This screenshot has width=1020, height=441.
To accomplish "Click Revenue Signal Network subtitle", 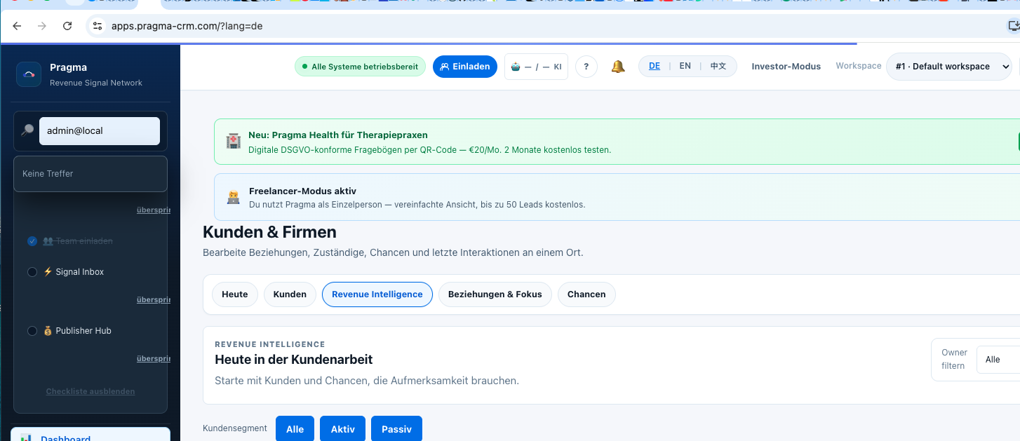I will click(x=96, y=83).
